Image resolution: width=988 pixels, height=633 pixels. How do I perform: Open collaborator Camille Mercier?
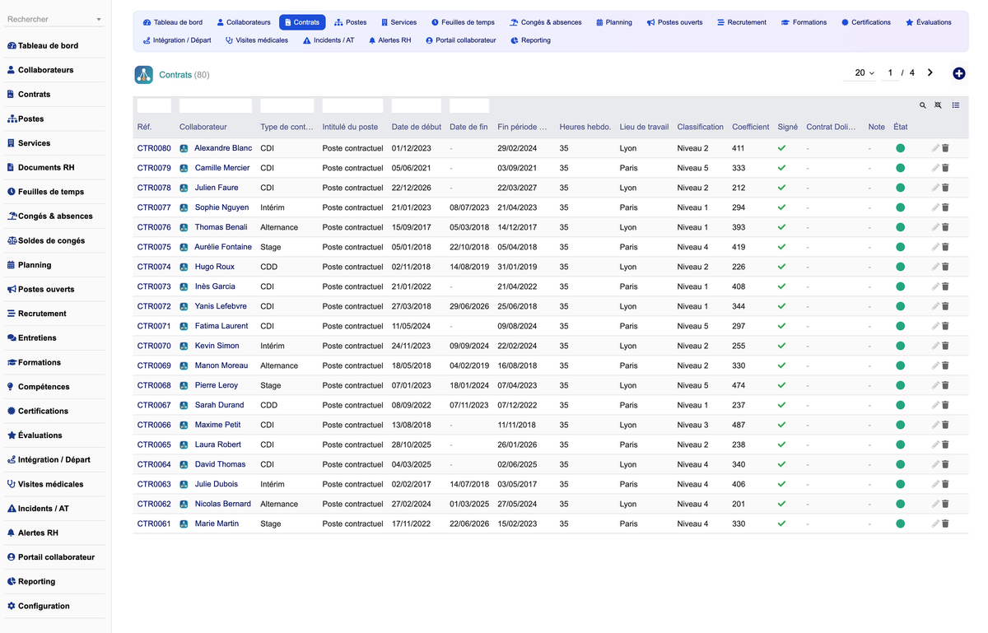[222, 168]
